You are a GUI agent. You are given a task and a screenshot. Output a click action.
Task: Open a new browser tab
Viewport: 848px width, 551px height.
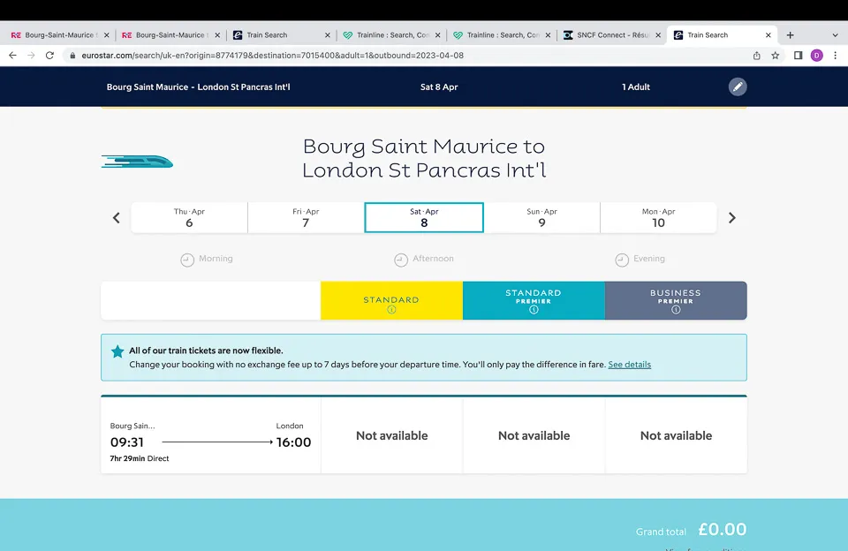[x=790, y=35]
